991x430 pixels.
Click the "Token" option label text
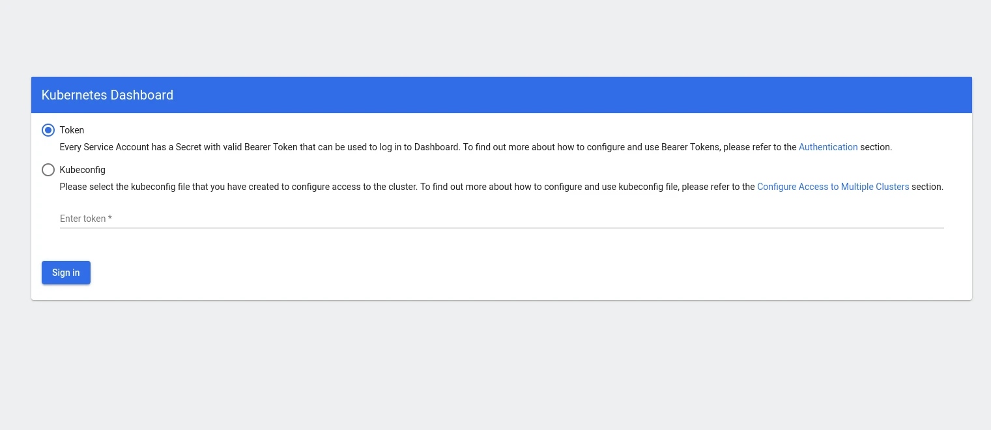pyautogui.click(x=72, y=130)
